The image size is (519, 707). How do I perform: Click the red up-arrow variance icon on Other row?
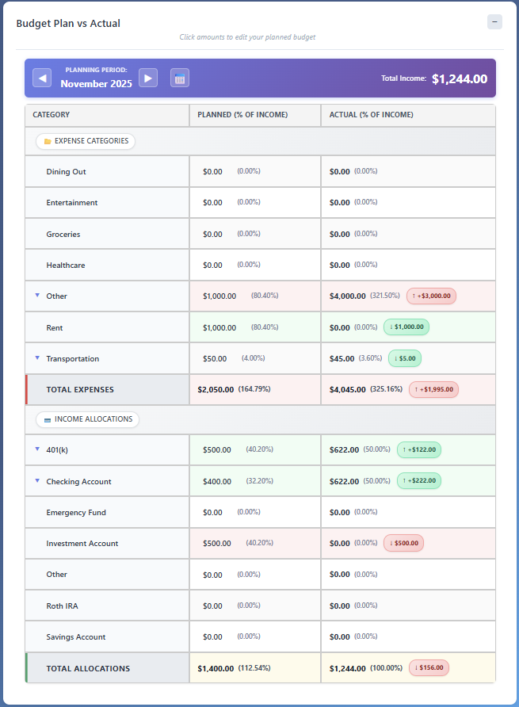coord(414,296)
